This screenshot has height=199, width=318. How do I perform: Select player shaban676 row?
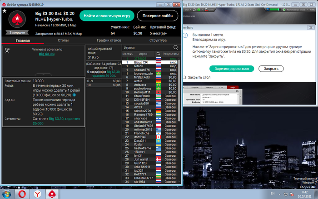tap(149, 70)
